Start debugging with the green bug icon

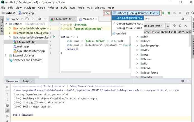click(169, 13)
